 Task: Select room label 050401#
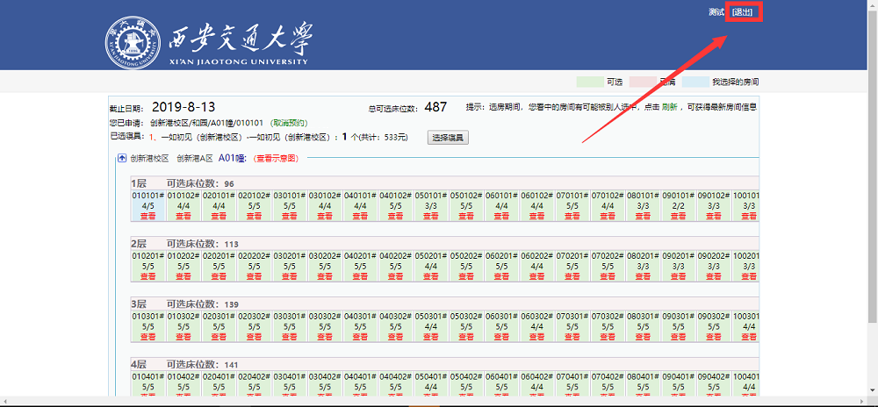(430, 378)
